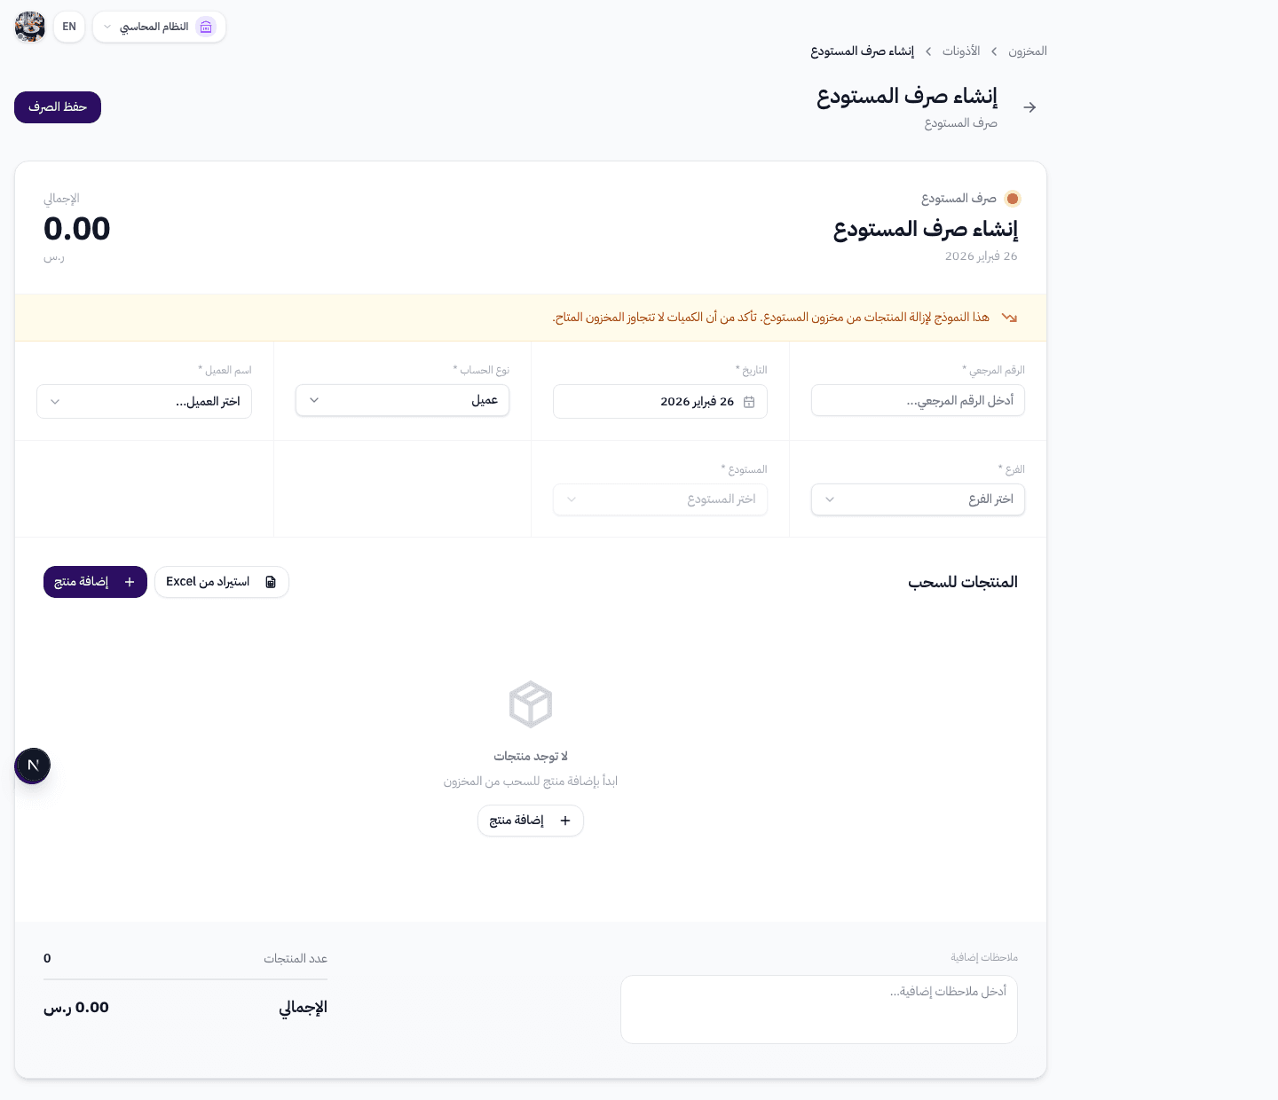Navigate to الأذونات in the breadcrumb
The width and height of the screenshot is (1278, 1100).
[x=961, y=51]
